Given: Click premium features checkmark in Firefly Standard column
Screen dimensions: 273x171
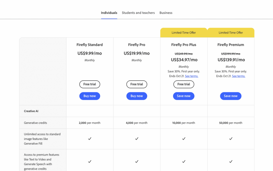Looking at the screenshot, I should pyautogui.click(x=90, y=162).
